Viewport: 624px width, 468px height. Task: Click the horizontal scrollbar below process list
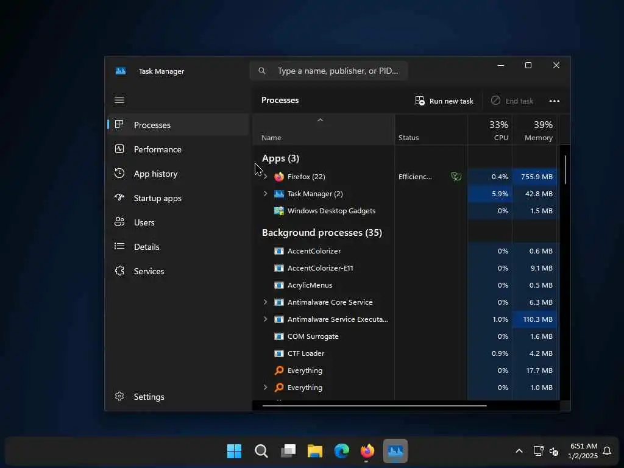[x=375, y=405]
